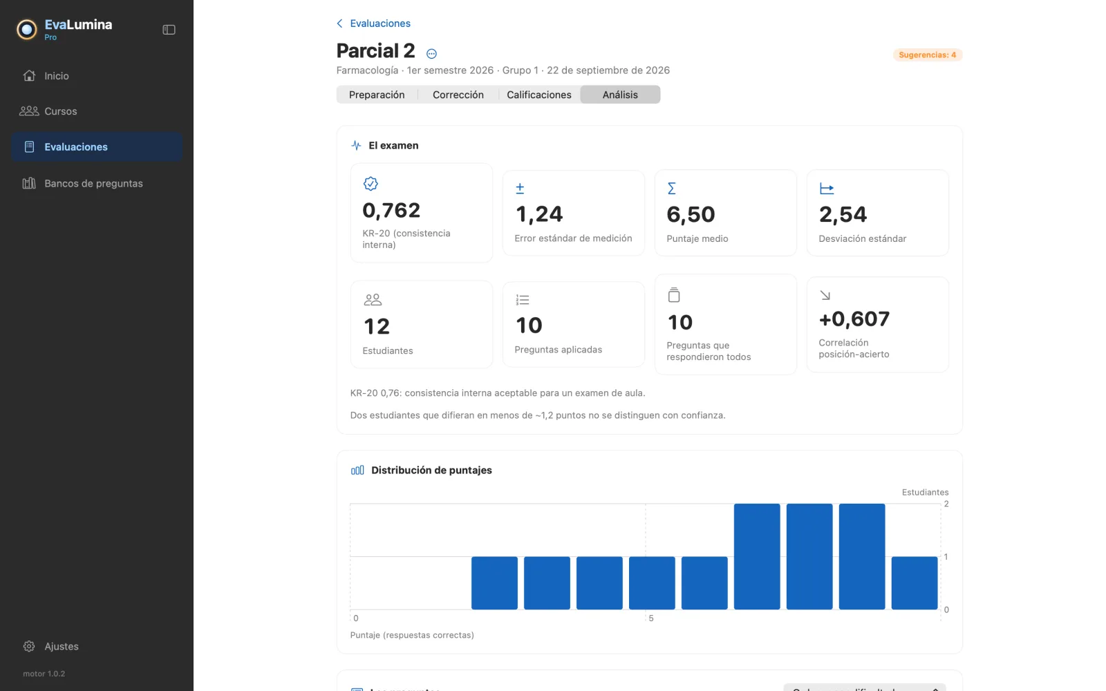
Task: Go back to Evaluaciones link
Action: (x=373, y=23)
